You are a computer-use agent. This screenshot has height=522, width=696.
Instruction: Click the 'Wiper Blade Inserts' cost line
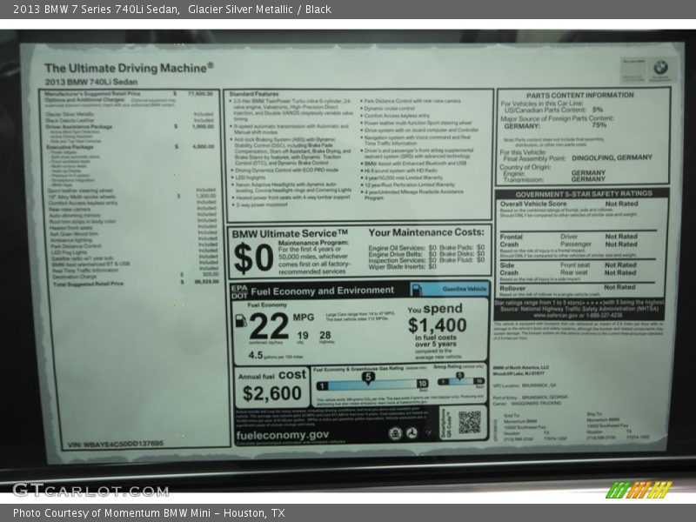click(402, 266)
